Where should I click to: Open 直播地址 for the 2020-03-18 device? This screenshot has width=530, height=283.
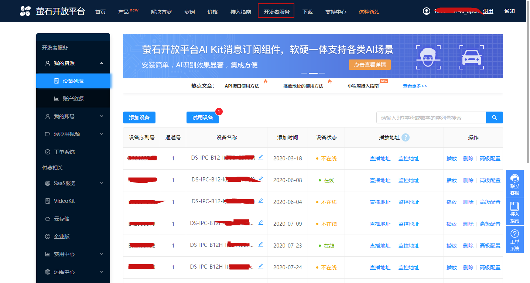380,158
